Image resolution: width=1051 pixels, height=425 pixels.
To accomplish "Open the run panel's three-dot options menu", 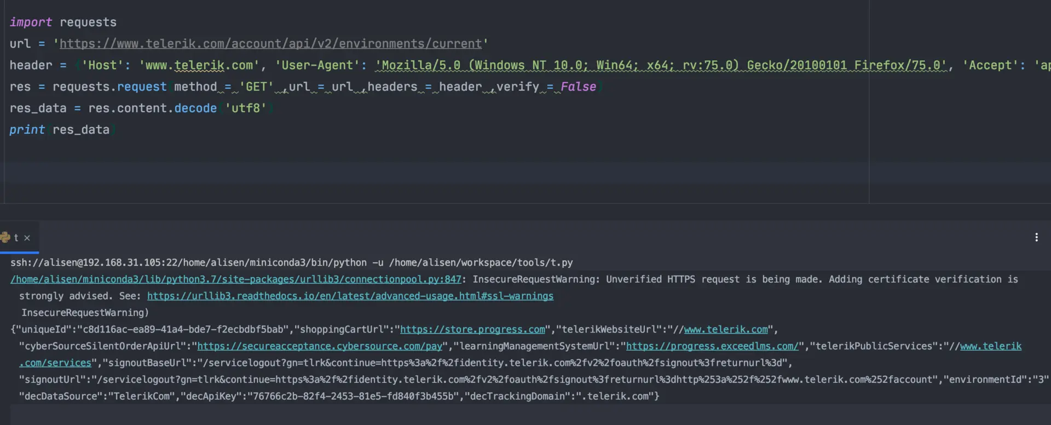I will (x=1036, y=237).
